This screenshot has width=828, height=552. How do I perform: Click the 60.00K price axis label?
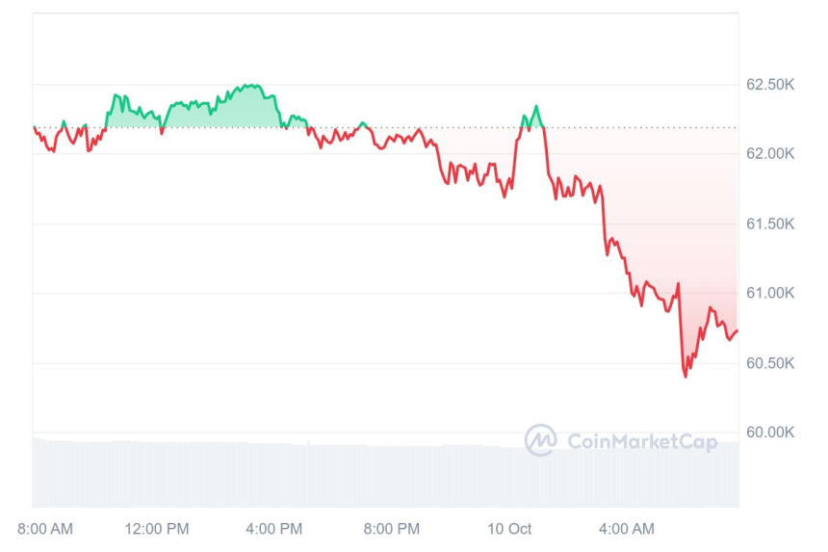[x=770, y=433]
